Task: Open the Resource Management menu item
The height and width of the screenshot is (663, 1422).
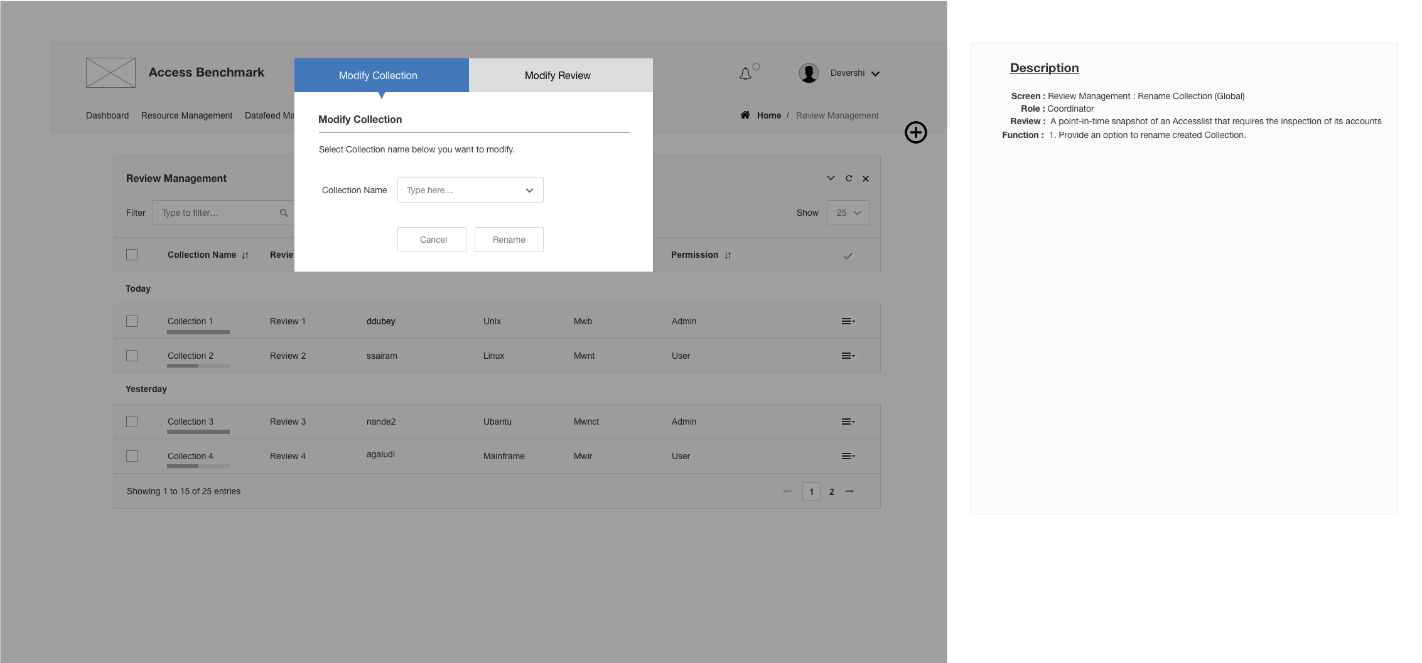Action: point(186,115)
